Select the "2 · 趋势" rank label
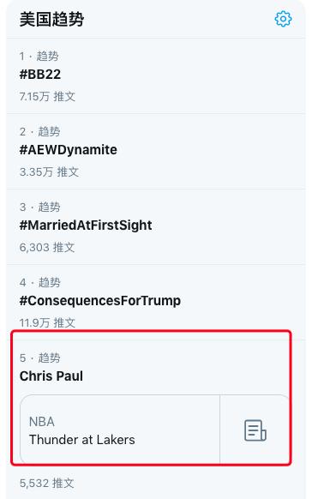Screen dimensions: 336x499 coord(40,132)
